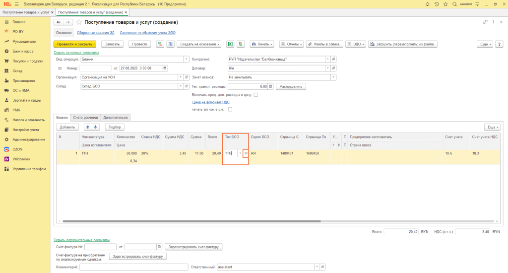This screenshot has width=508, height=273.
Task: Open ЭДО dropdown menu
Action: point(356,44)
